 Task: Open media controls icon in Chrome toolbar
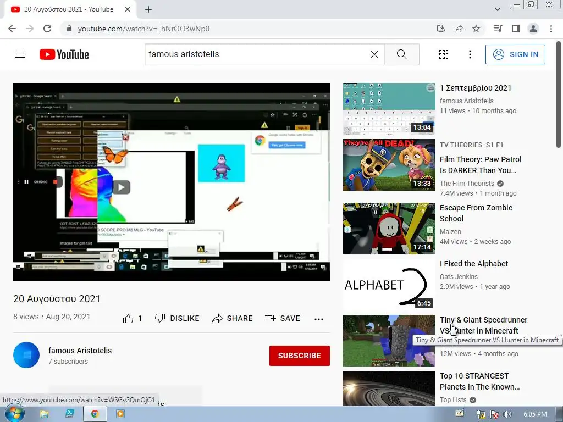[x=498, y=29]
